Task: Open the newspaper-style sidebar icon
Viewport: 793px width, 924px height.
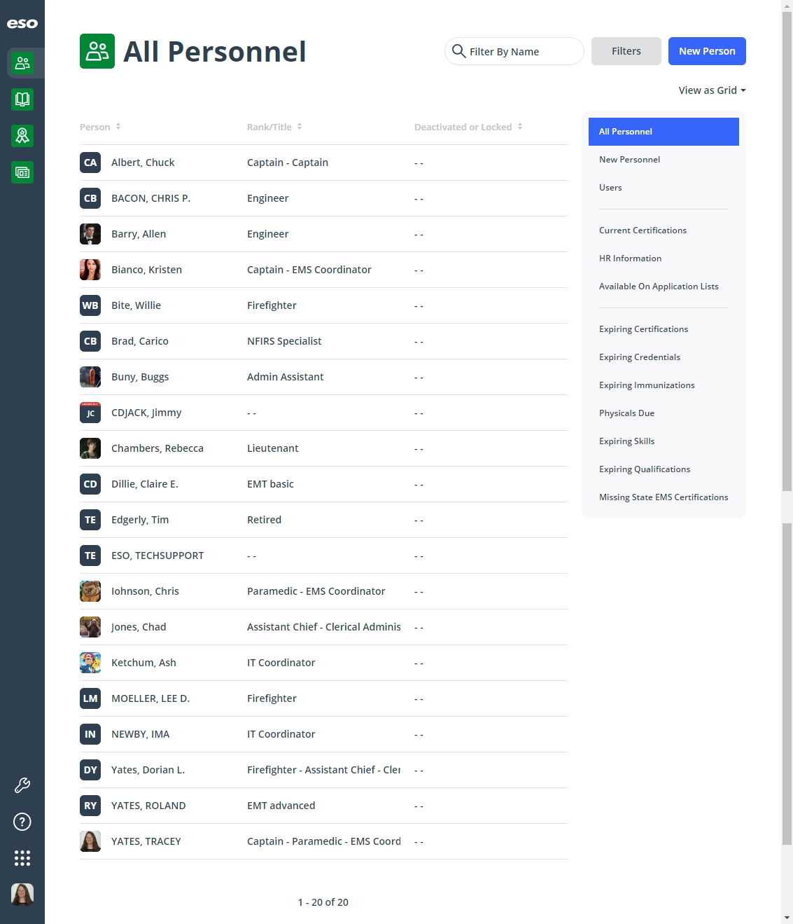Action: point(22,172)
